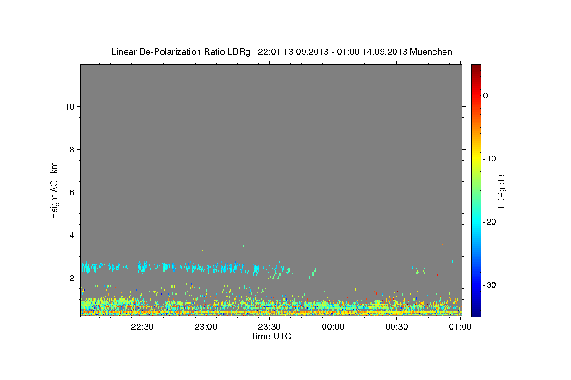This screenshot has width=571, height=380.
Task: Click the colorbar value -20
Action: click(490, 222)
